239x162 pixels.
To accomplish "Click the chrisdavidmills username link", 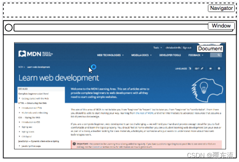I will pyautogui.click(x=173, y=48).
